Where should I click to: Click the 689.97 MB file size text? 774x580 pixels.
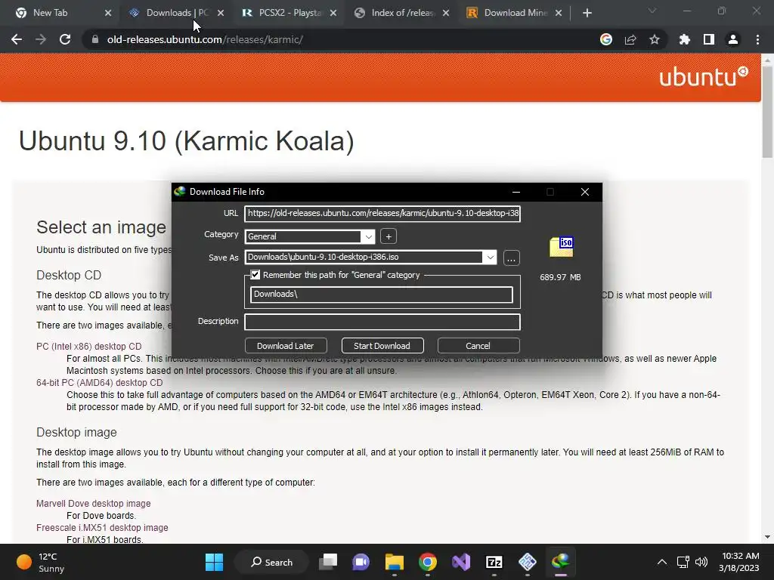pyautogui.click(x=560, y=277)
